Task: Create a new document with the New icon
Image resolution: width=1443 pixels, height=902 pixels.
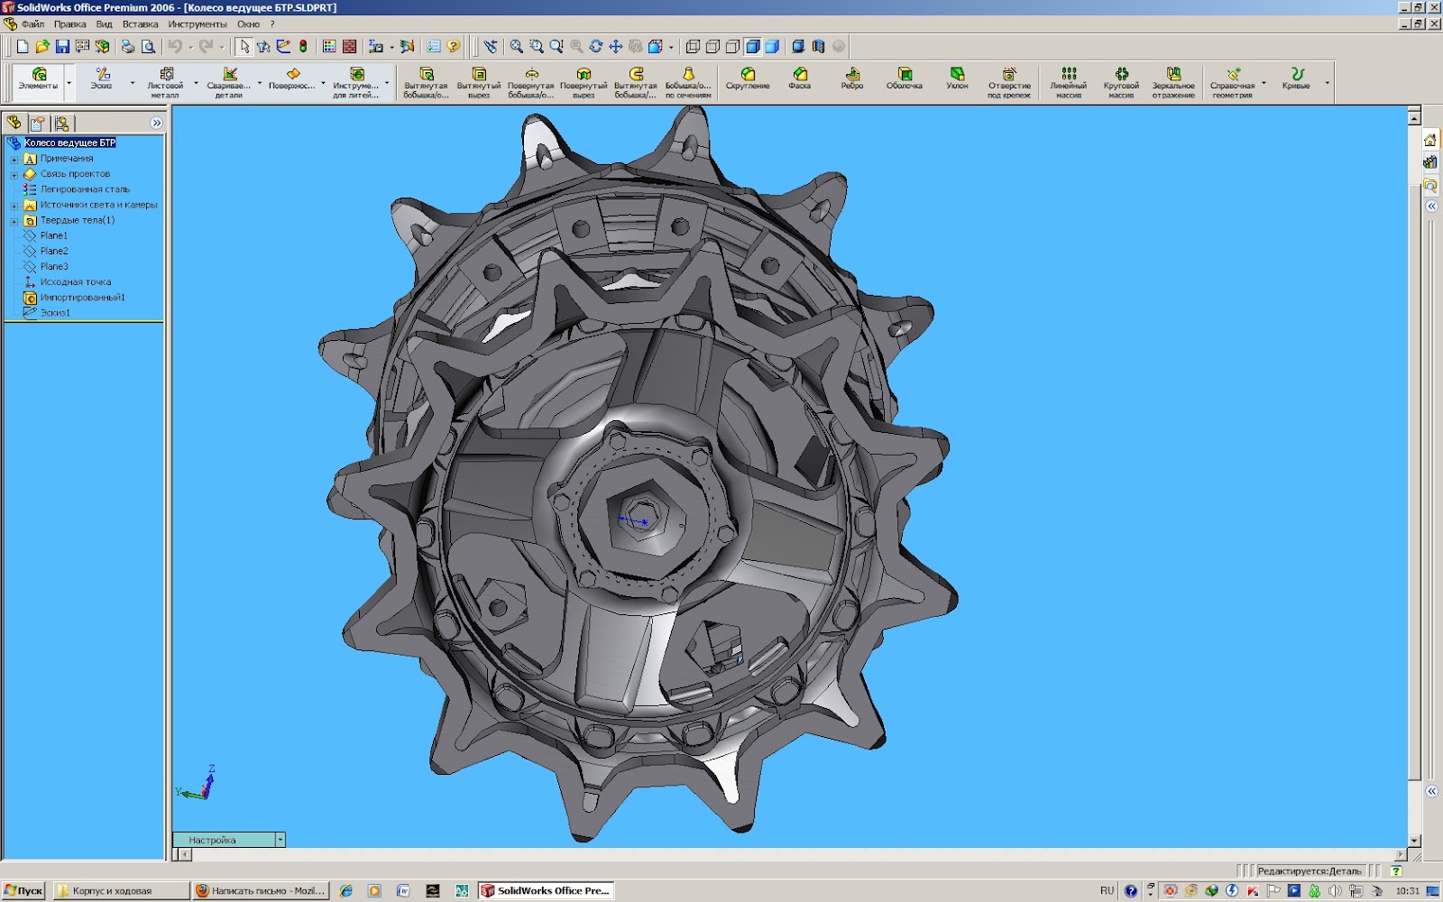Action: pos(23,46)
